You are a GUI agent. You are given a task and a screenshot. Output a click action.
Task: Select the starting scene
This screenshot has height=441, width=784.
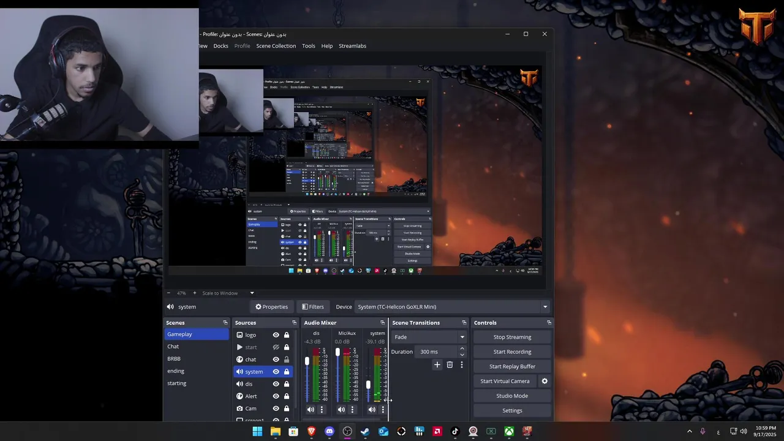pyautogui.click(x=196, y=383)
